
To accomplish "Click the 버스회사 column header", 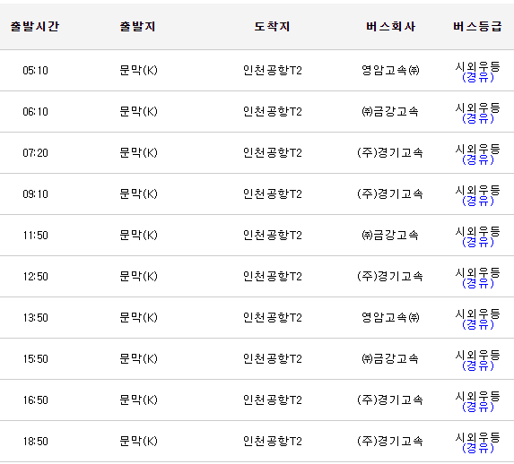I will [x=390, y=27].
